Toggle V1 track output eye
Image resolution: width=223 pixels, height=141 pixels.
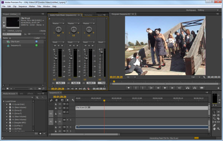(x=67, y=112)
